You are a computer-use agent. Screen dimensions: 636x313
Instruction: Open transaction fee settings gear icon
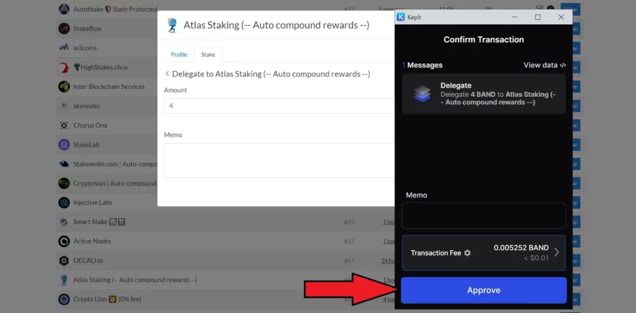click(x=468, y=253)
